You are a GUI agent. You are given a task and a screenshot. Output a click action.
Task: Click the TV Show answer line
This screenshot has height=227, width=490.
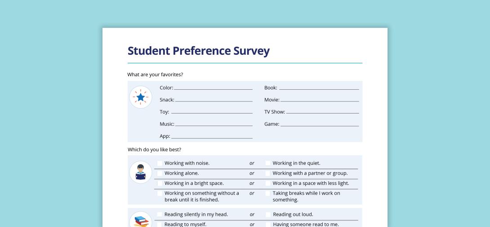tap(322, 112)
